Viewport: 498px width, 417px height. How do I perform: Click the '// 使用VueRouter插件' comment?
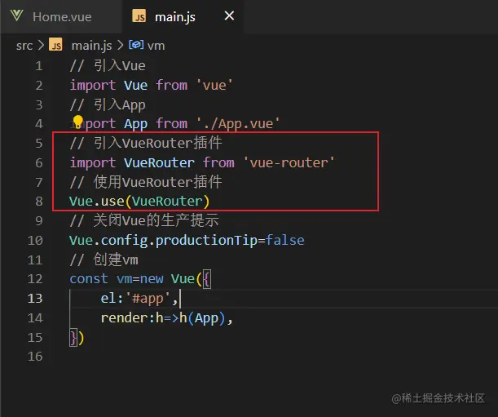[x=146, y=182]
